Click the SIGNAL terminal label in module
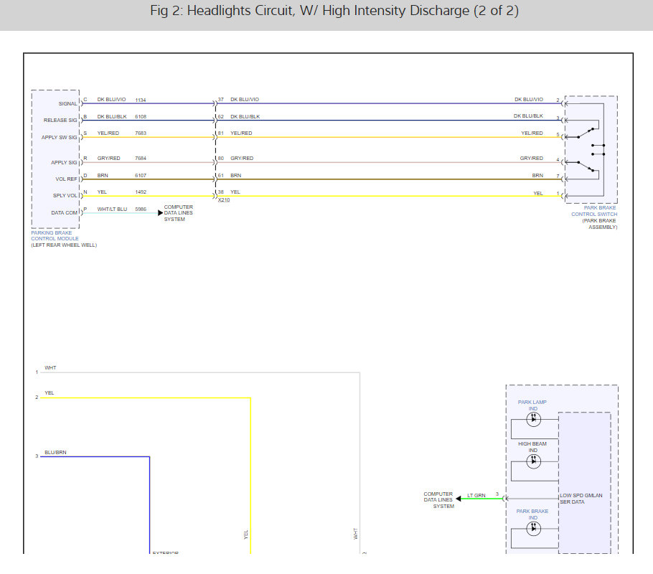Viewport: 653px width, 574px height. (68, 104)
